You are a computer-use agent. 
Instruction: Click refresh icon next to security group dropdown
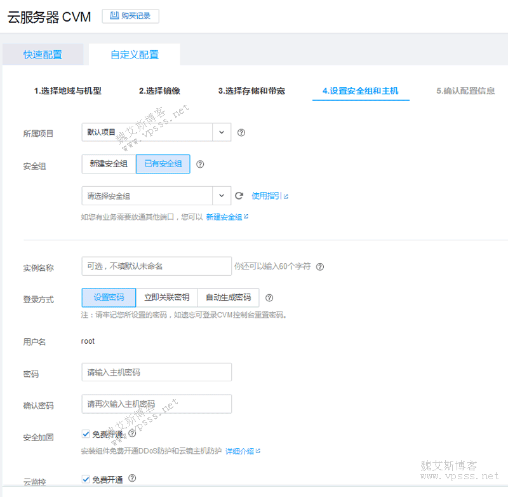(239, 196)
